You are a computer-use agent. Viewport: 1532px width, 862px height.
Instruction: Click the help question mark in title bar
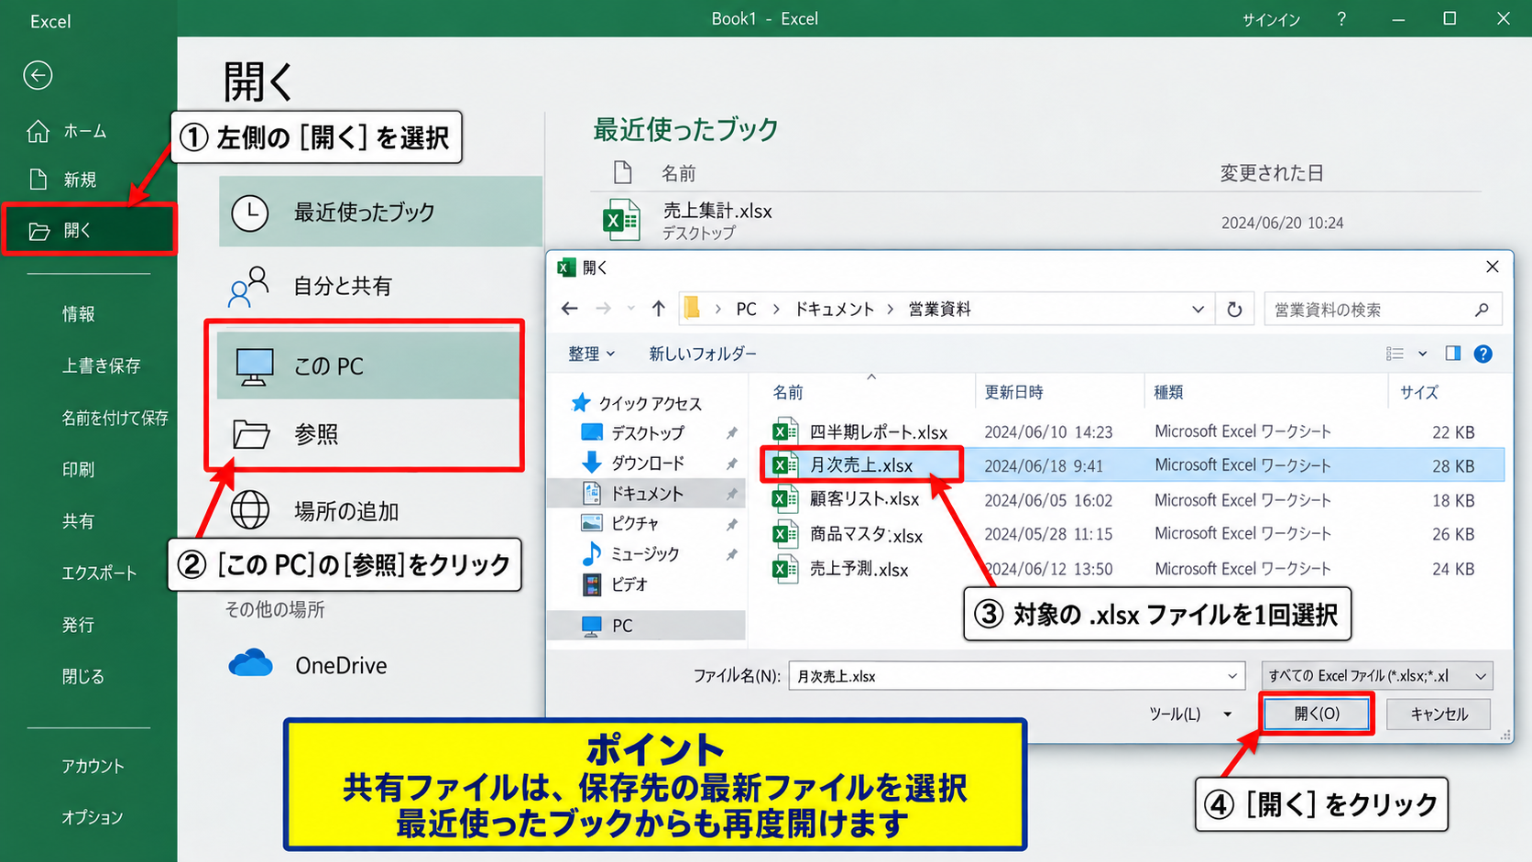pos(1341,18)
